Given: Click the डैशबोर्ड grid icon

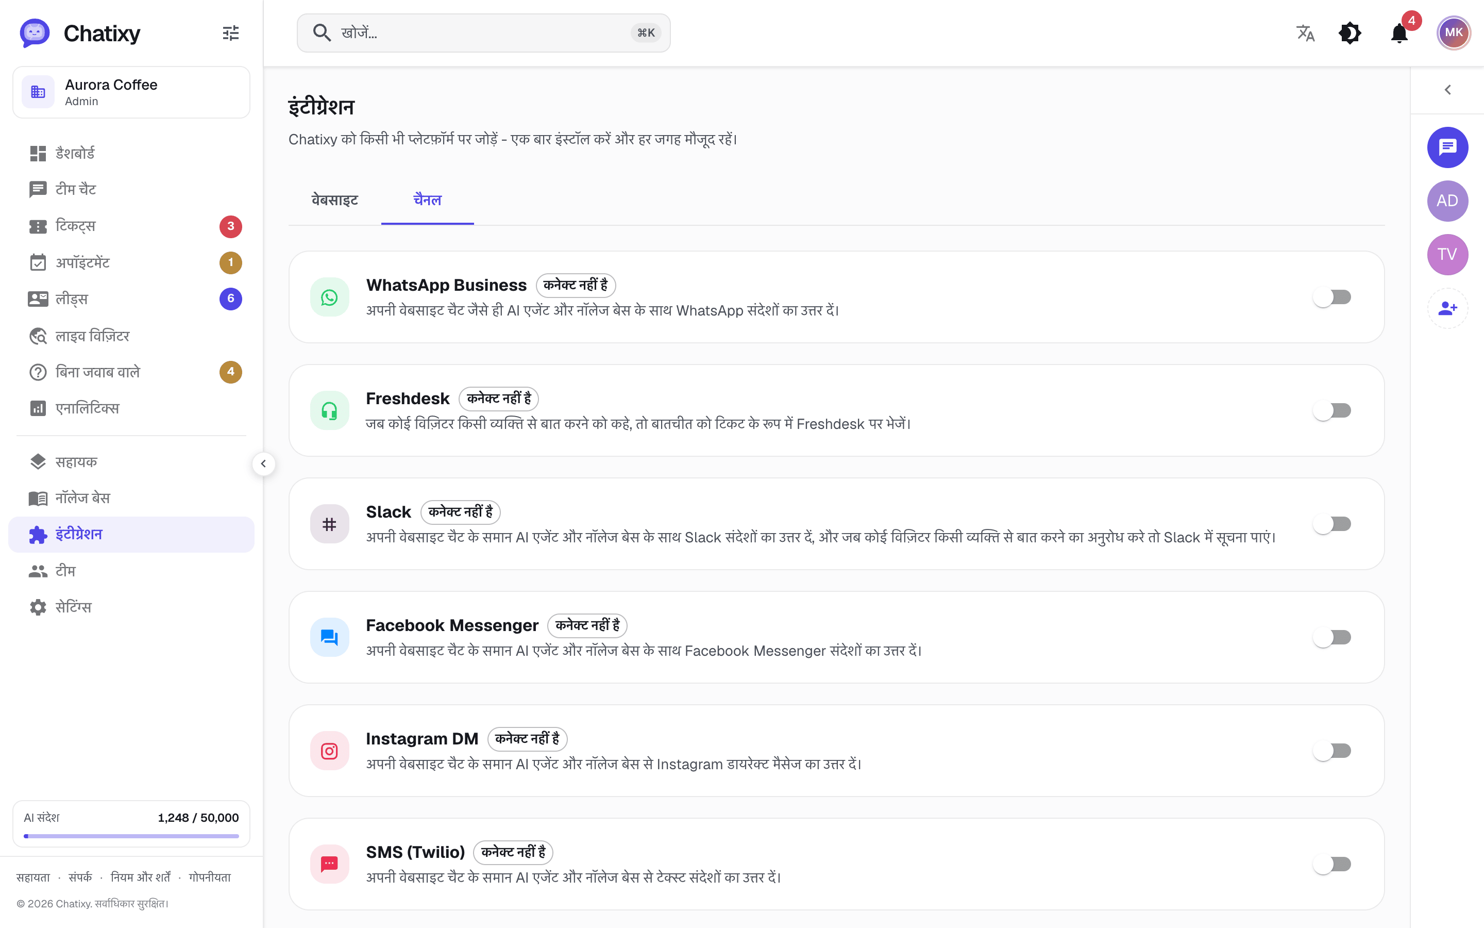Looking at the screenshot, I should pyautogui.click(x=38, y=154).
